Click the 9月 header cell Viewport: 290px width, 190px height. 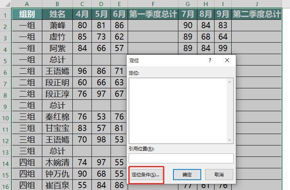[x=223, y=14]
